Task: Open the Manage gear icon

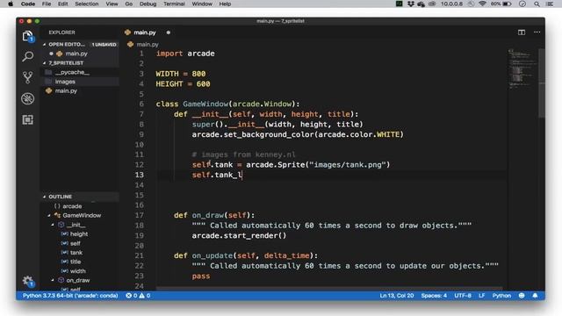Action: click(27, 281)
